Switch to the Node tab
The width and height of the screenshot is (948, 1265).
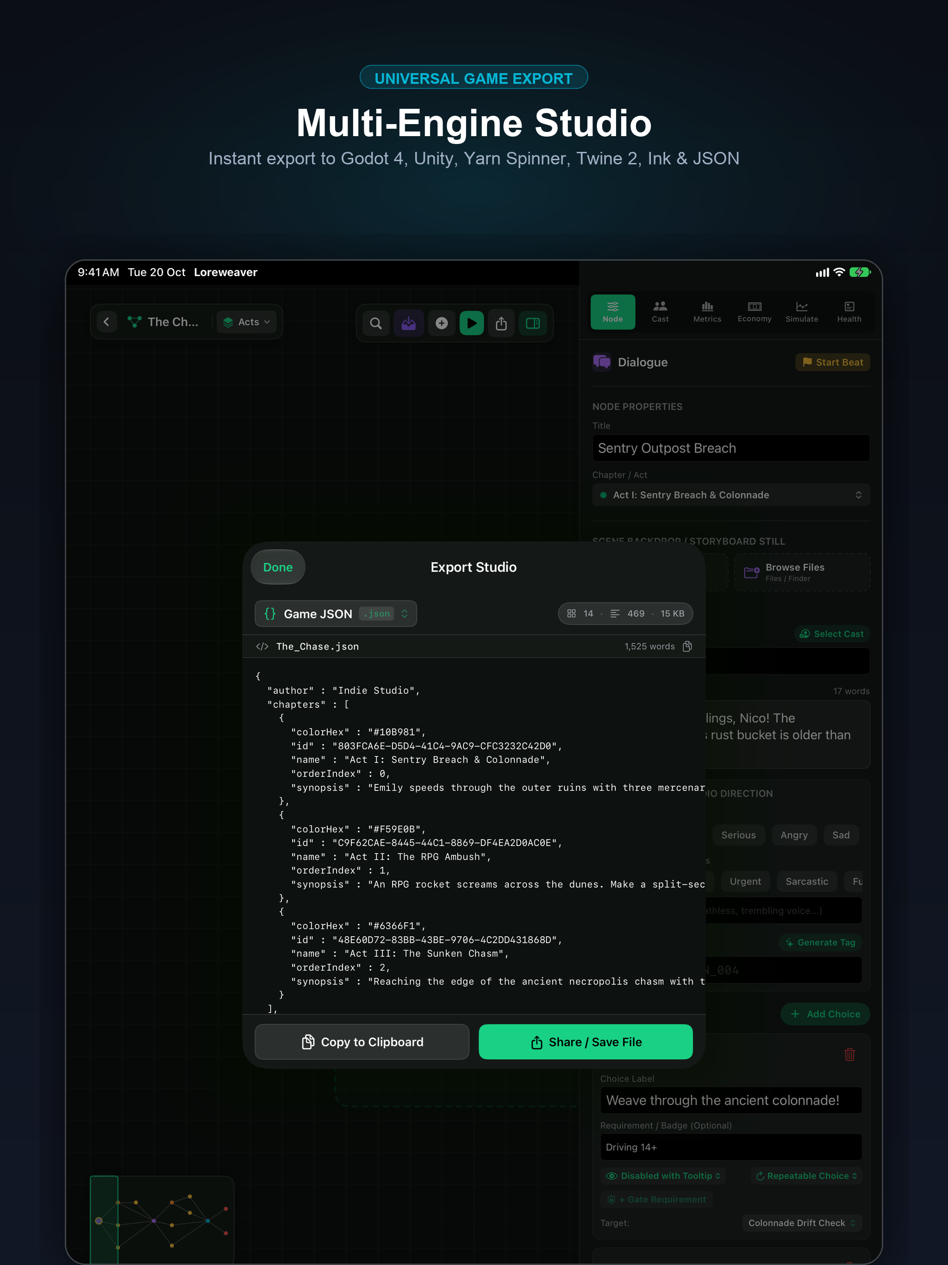click(612, 312)
